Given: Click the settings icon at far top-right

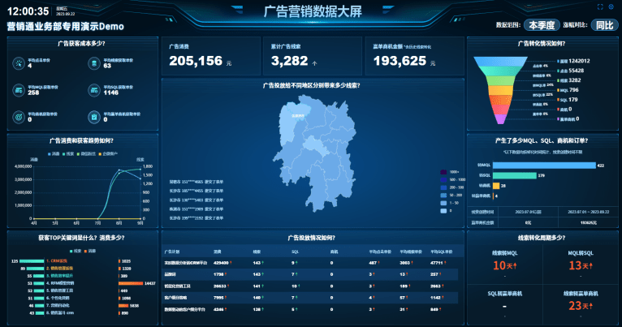Looking at the screenshot, I should coord(610,6).
